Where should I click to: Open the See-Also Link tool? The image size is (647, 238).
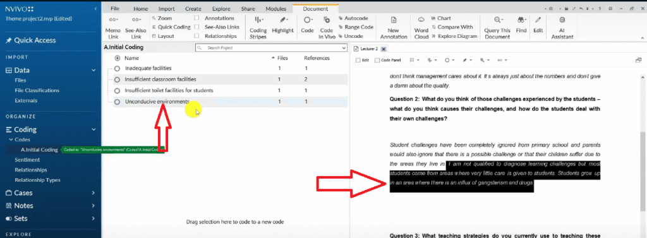(136, 28)
